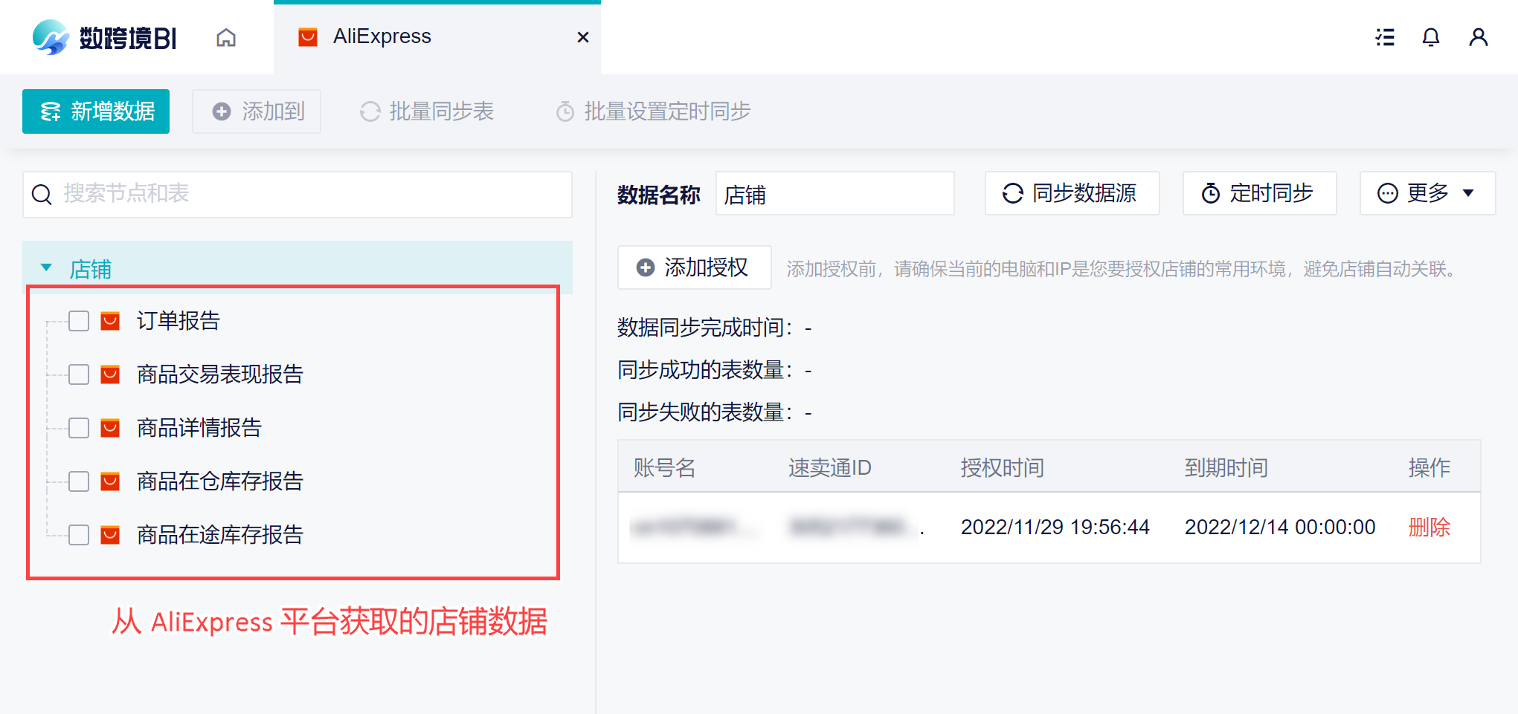Select the 商品详情报告 table name
The image size is (1518, 714).
pos(199,428)
